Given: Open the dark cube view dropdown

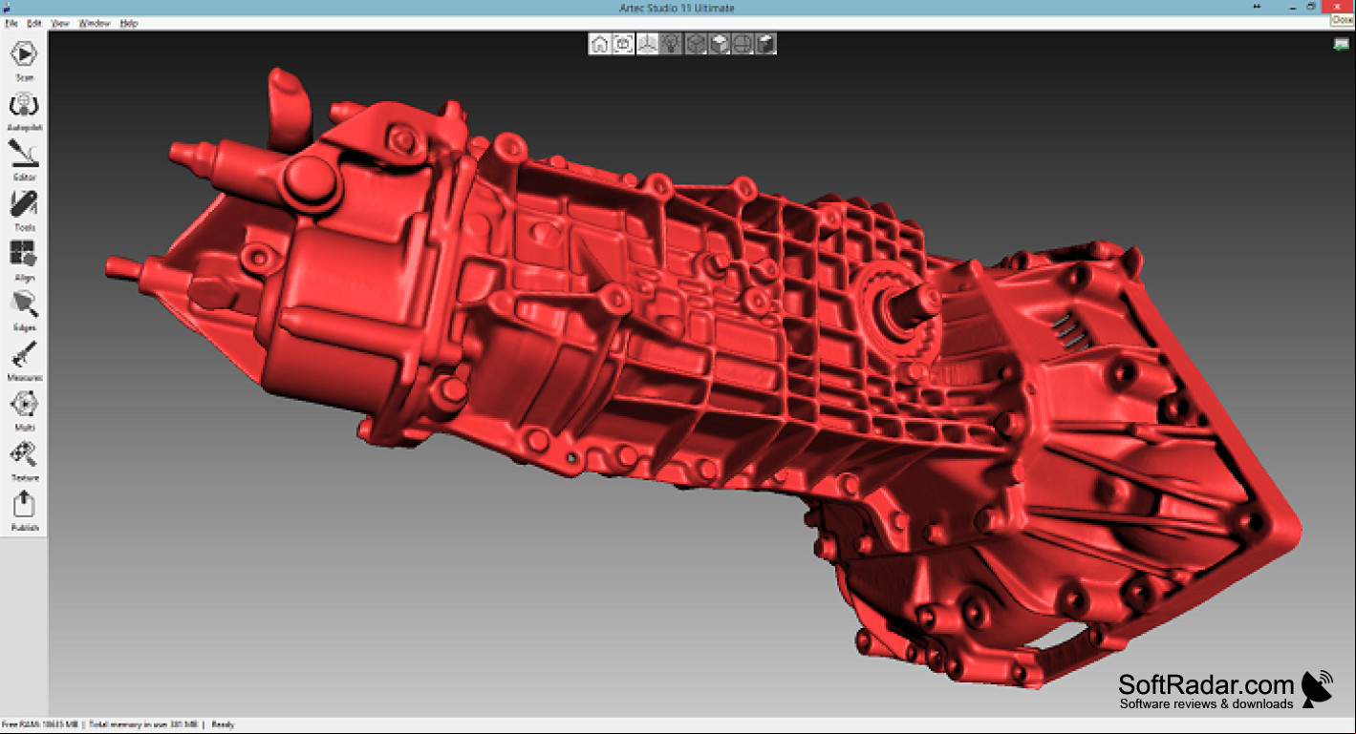Looking at the screenshot, I should click(765, 44).
